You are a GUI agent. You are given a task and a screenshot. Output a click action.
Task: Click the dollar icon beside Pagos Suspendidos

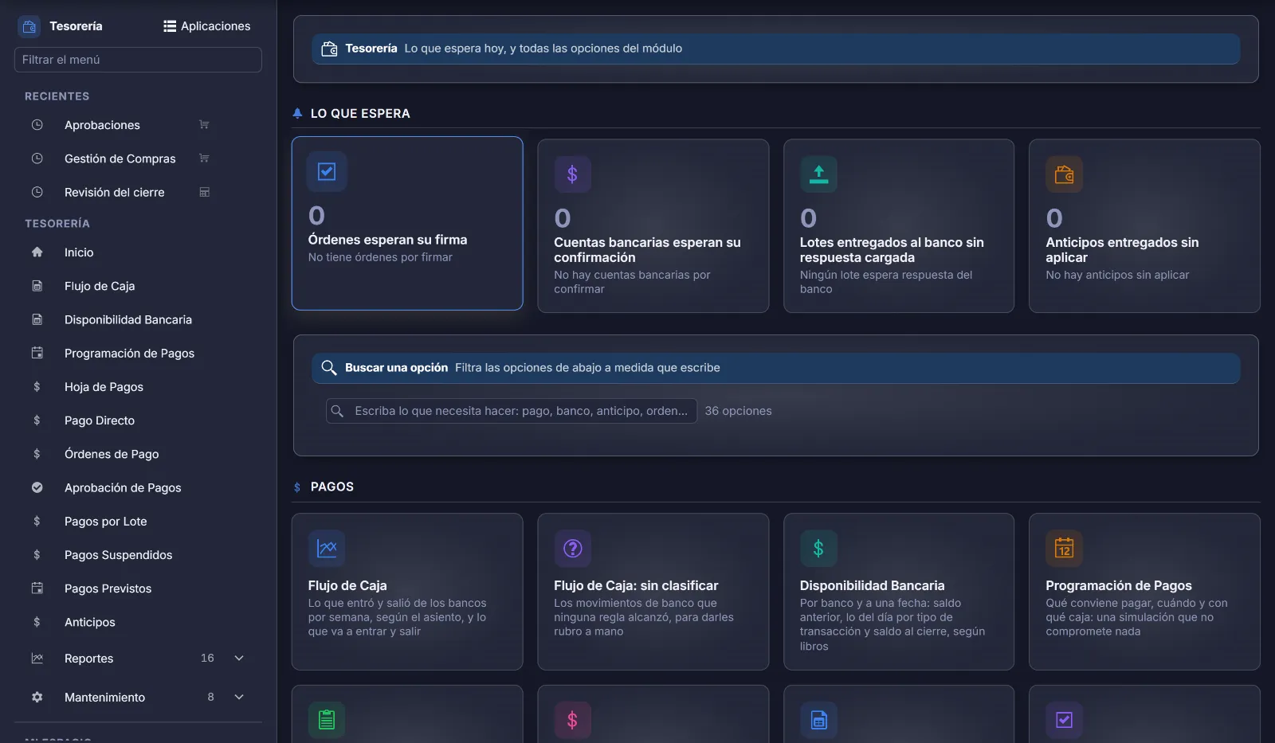click(37, 555)
